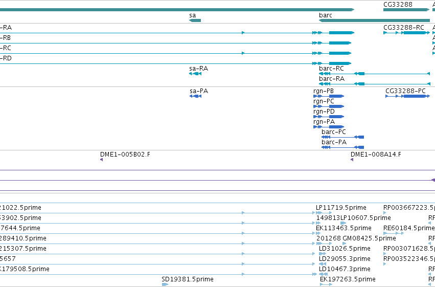Click the 149813 EST label
Screen dimensions: 435x287
pyautogui.click(x=328, y=218)
